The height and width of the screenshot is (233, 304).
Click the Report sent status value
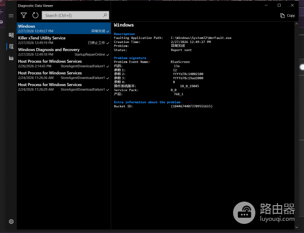point(181,50)
